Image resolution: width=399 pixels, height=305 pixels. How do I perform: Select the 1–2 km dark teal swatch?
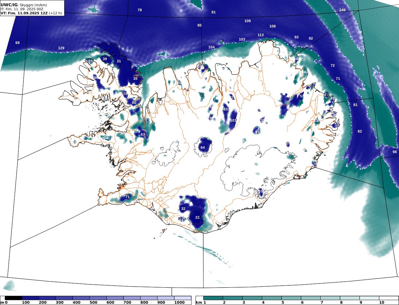213,298
